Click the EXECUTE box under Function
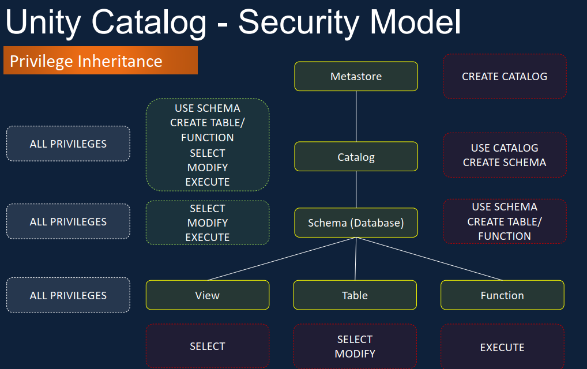The height and width of the screenshot is (369, 587). (x=502, y=347)
